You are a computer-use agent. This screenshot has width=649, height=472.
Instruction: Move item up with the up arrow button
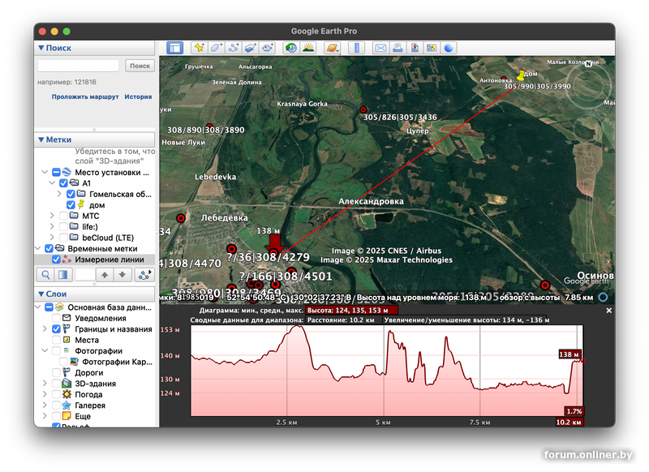[105, 275]
